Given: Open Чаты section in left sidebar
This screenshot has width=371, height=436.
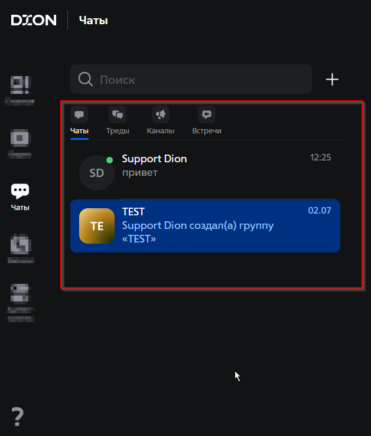Looking at the screenshot, I should (x=20, y=195).
